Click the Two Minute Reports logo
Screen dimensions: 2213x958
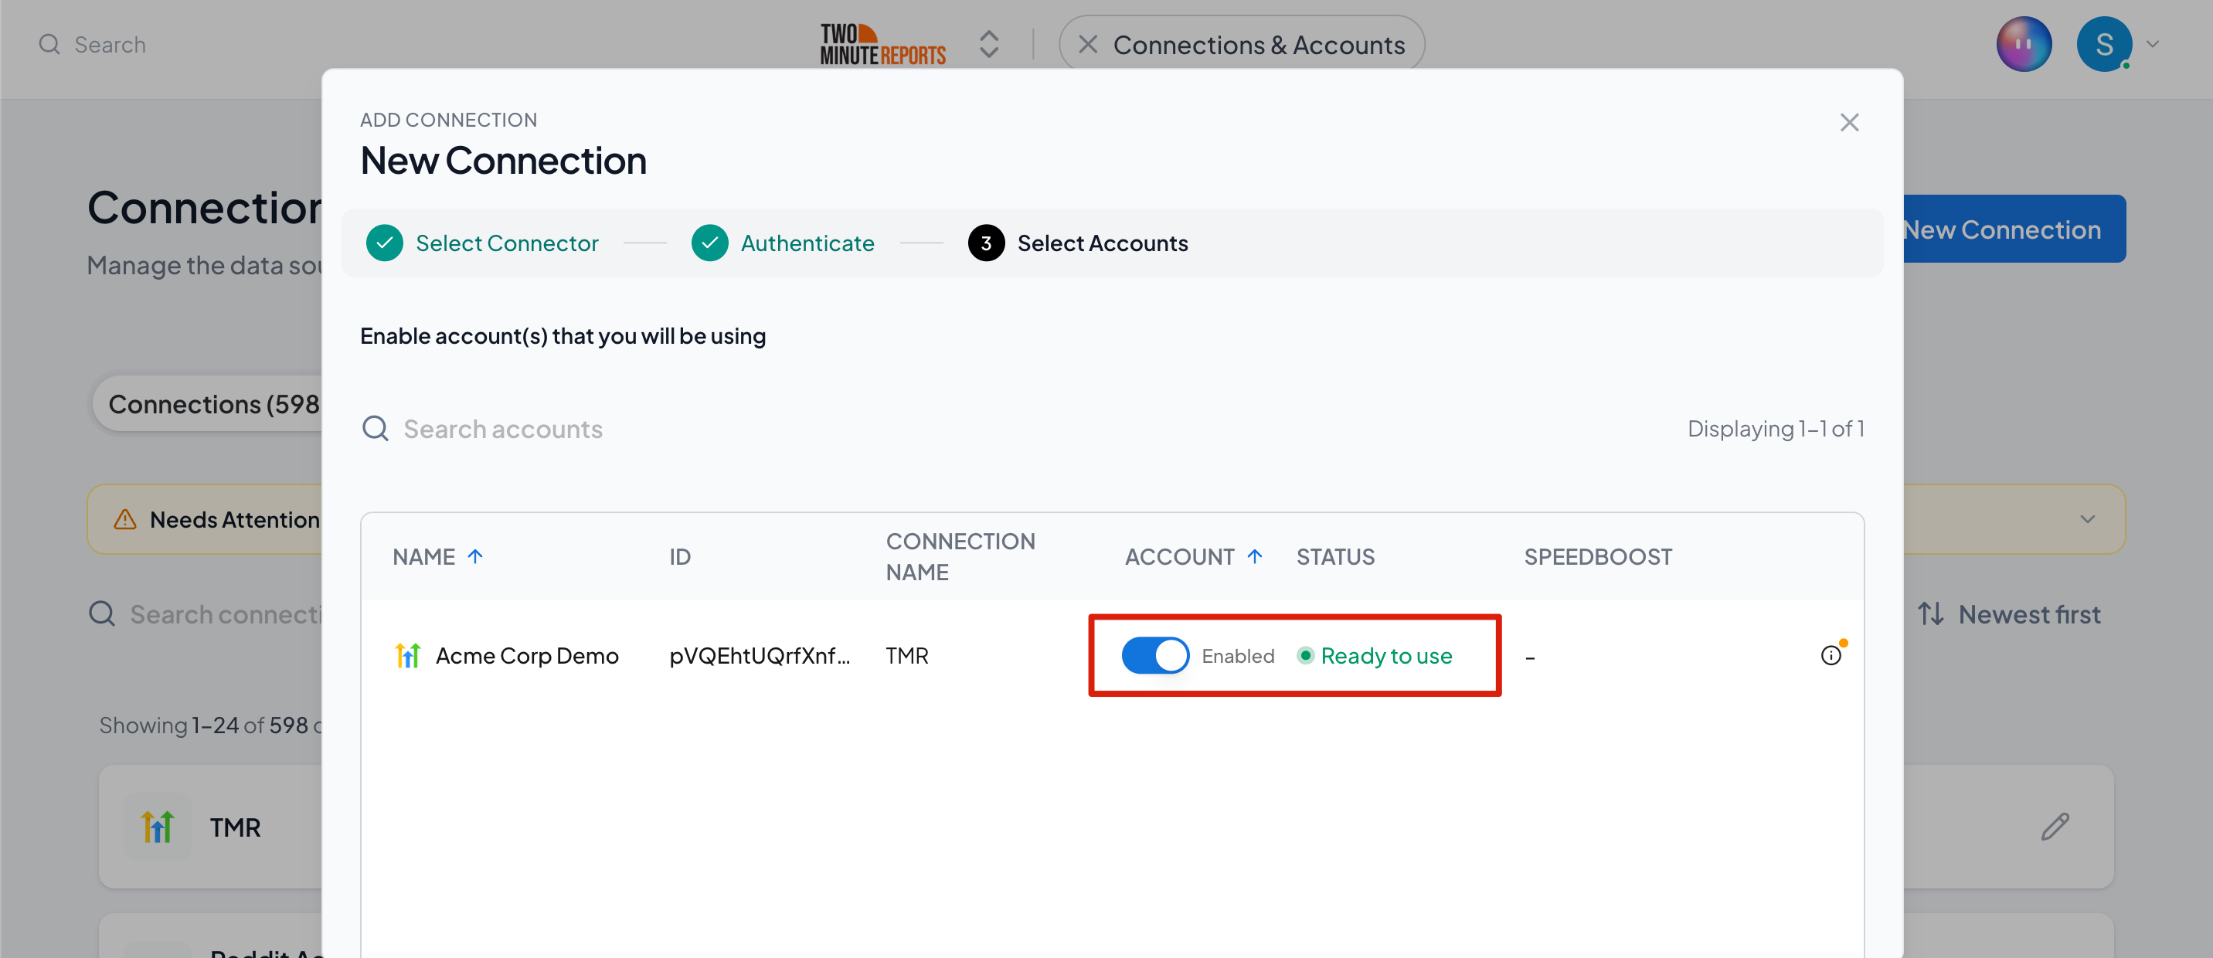pyautogui.click(x=882, y=45)
